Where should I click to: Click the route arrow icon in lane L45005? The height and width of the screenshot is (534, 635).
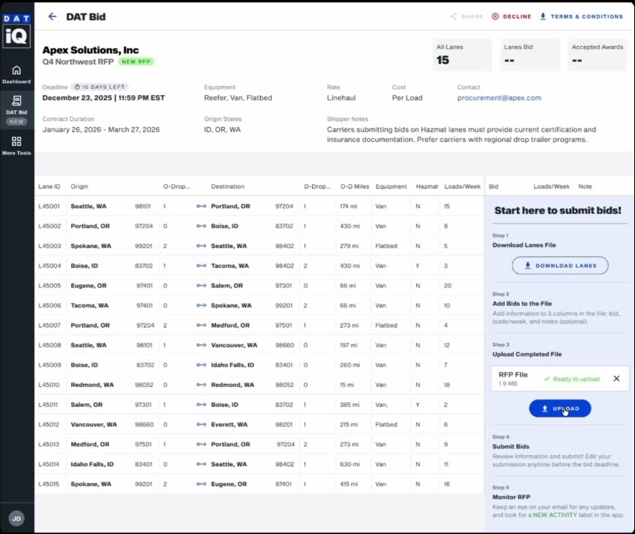click(x=201, y=285)
